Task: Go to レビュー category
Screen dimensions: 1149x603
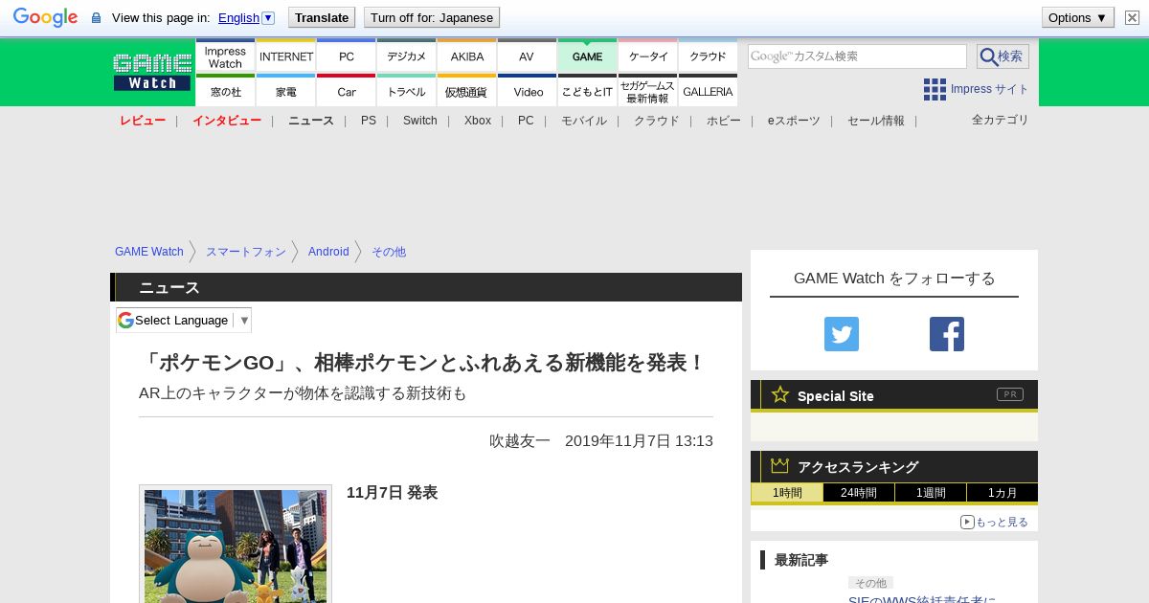Action: coord(143,121)
